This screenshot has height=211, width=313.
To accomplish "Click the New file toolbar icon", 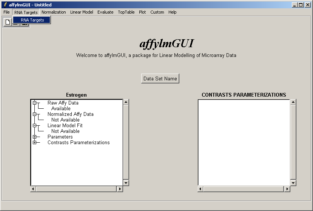I will (x=8, y=22).
